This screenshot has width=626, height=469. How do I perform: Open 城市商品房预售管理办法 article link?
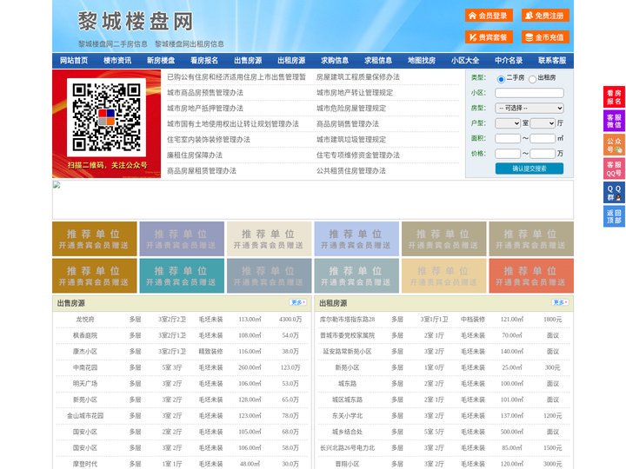(205, 93)
